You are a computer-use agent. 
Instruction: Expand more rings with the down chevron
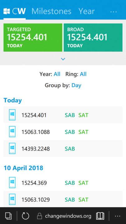63,59
